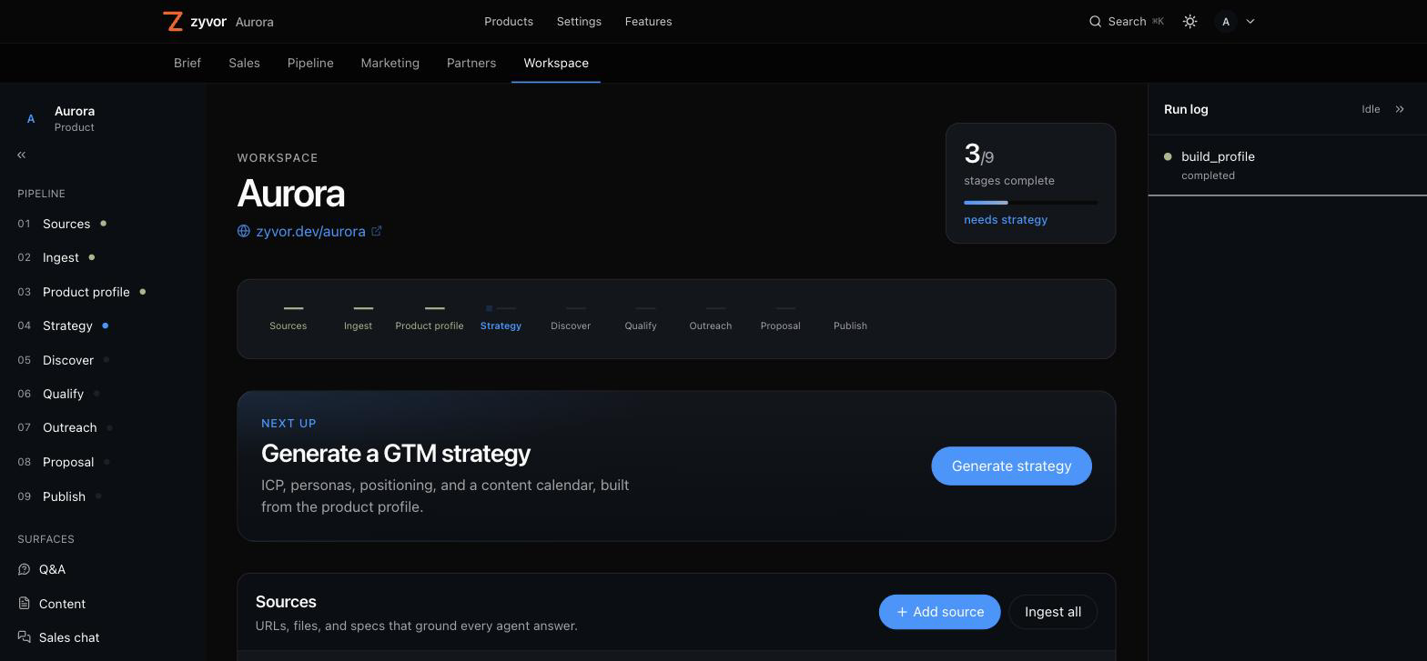This screenshot has height=661, width=1427.
Task: Click the needs strategy status link
Action: coord(1006,220)
